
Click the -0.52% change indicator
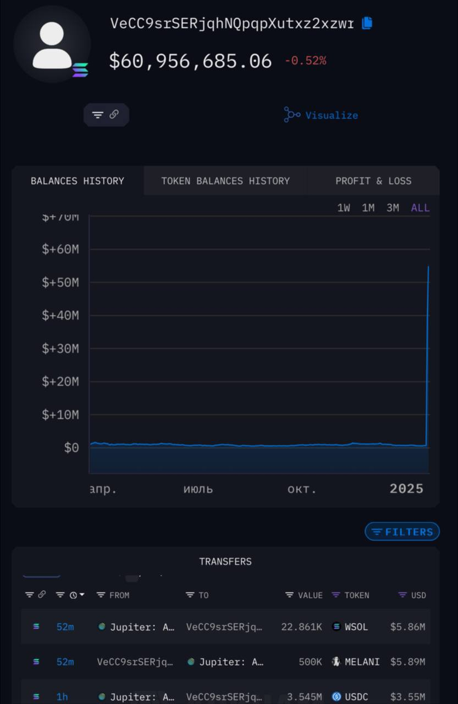(306, 60)
